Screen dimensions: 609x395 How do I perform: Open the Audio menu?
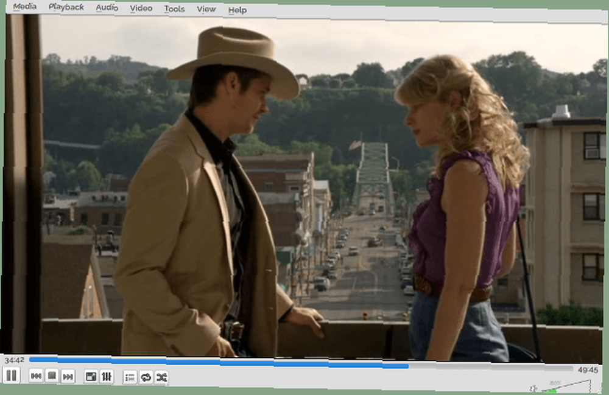[x=107, y=8]
